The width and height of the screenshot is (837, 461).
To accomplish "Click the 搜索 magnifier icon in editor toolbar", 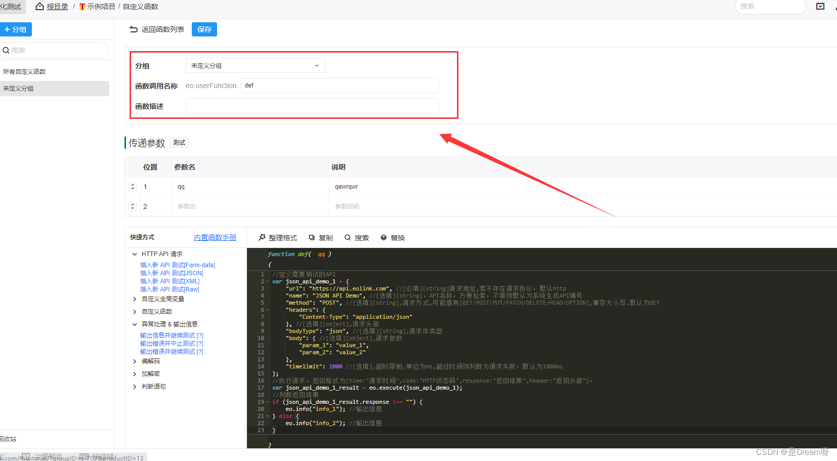I will tap(348, 237).
